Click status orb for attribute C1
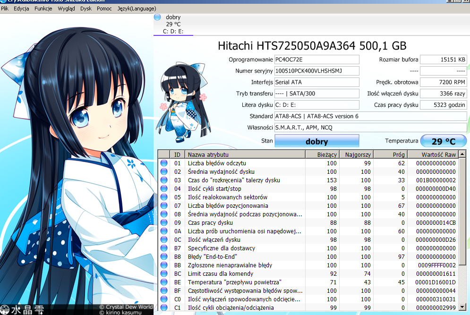470x315 pixels. click(163, 307)
